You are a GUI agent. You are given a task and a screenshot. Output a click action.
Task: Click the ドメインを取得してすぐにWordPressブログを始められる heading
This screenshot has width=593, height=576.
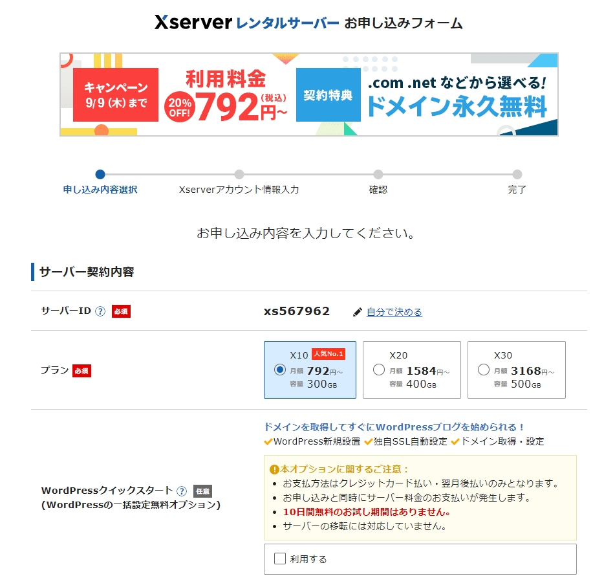pyautogui.click(x=394, y=427)
